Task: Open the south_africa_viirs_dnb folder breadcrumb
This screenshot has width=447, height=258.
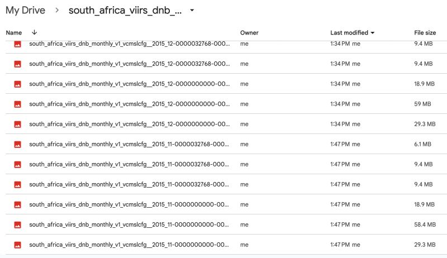Action: [x=125, y=10]
